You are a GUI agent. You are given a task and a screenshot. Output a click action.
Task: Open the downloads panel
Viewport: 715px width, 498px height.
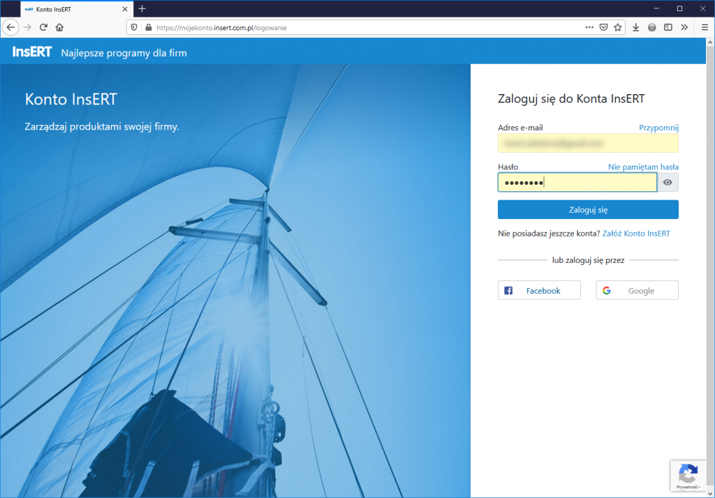click(635, 27)
